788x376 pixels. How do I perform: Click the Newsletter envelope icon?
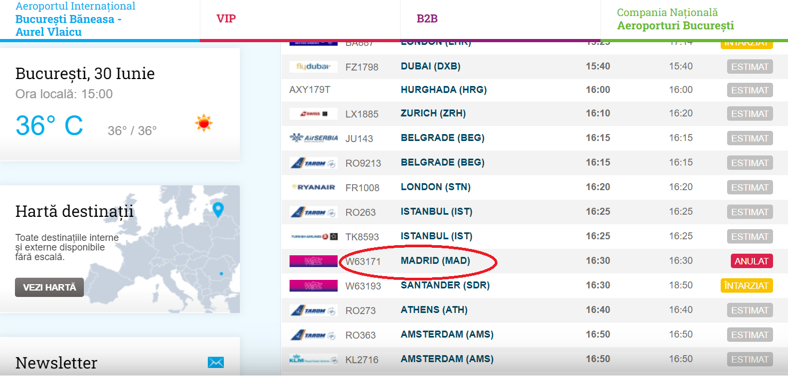tap(216, 363)
